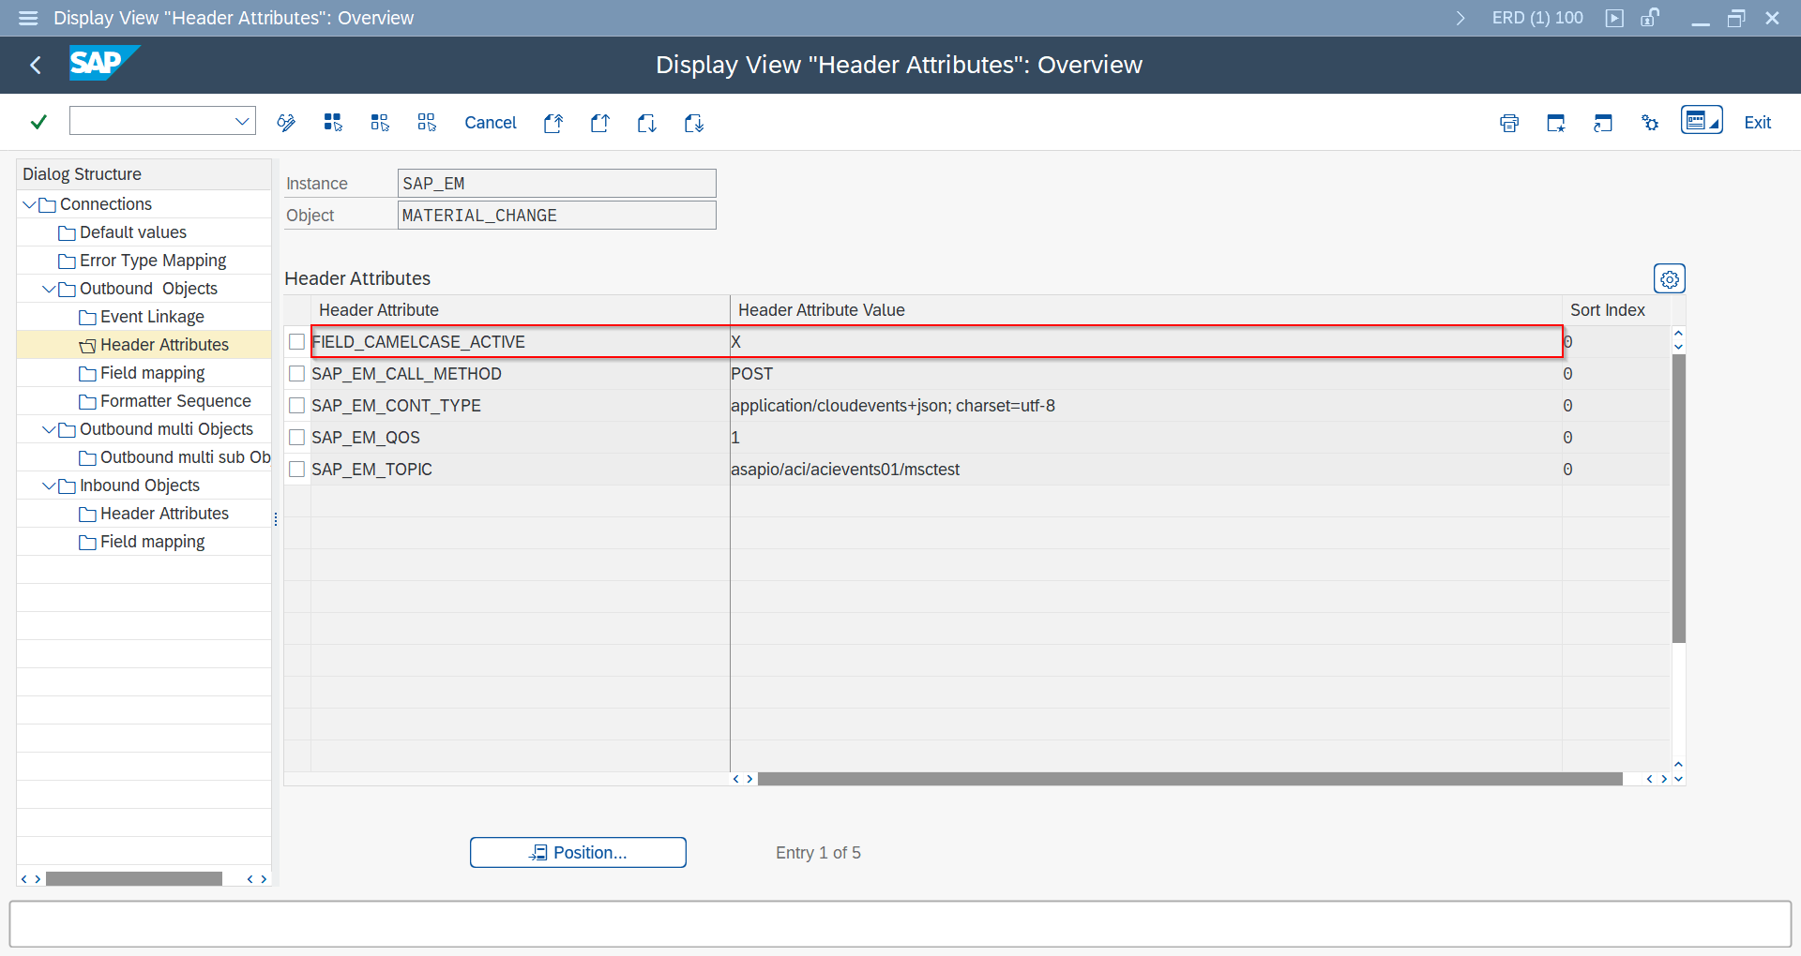Click the Instance field SAP_EM
This screenshot has height=956, width=1801.
[x=557, y=184]
